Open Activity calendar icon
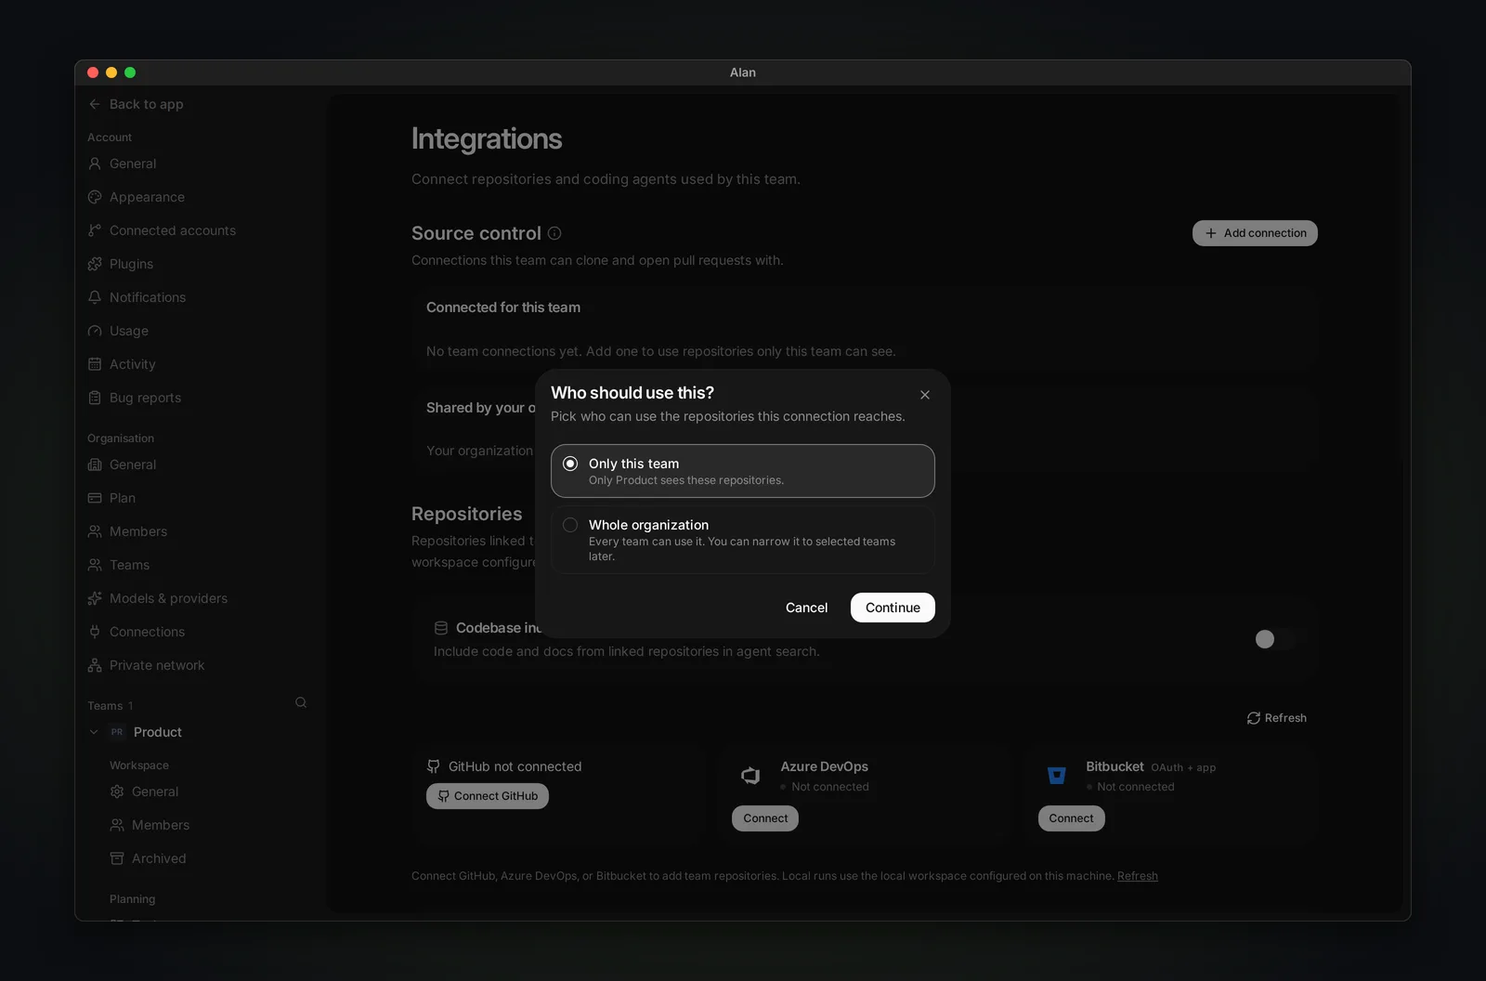The image size is (1486, 981). click(95, 364)
